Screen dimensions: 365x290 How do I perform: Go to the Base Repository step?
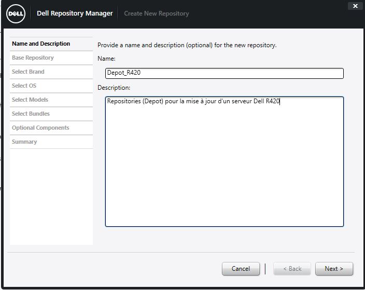click(x=51, y=58)
